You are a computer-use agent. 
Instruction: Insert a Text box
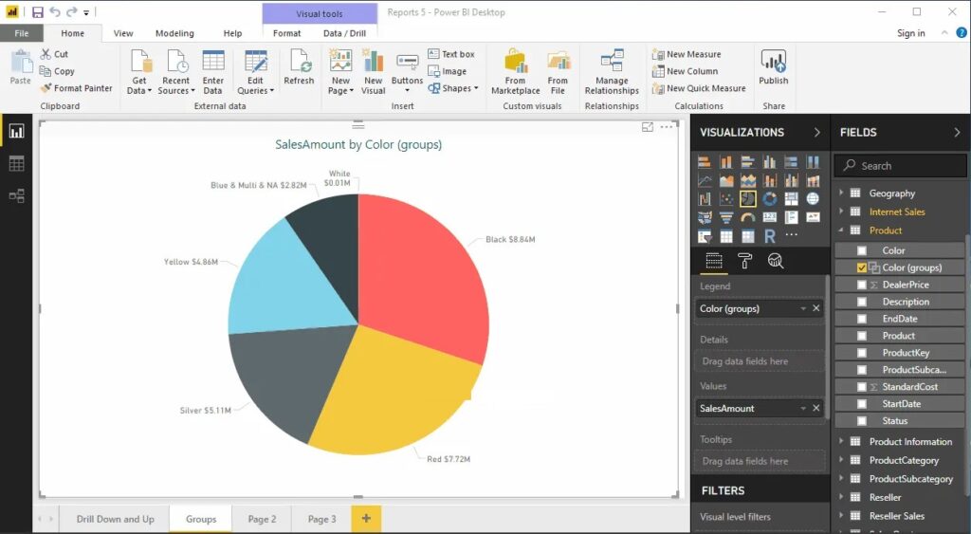(451, 54)
